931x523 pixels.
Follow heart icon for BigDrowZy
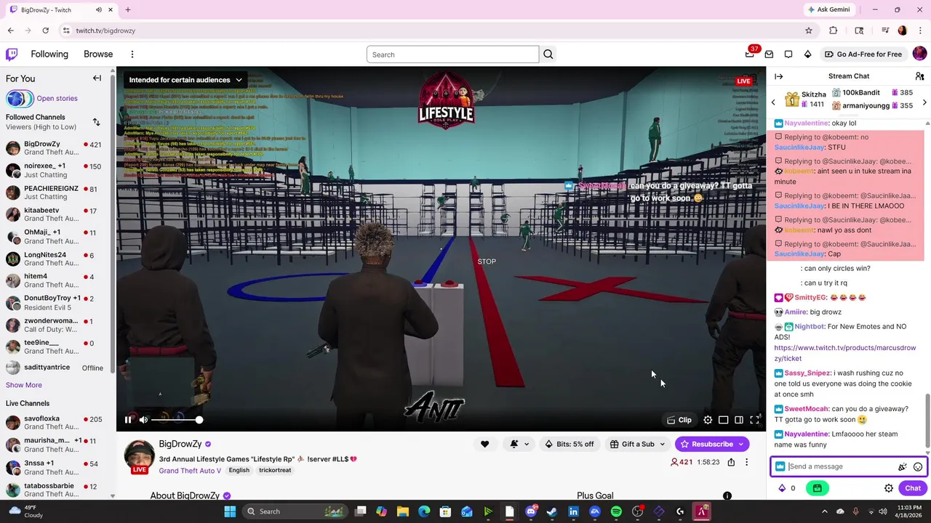(484, 444)
